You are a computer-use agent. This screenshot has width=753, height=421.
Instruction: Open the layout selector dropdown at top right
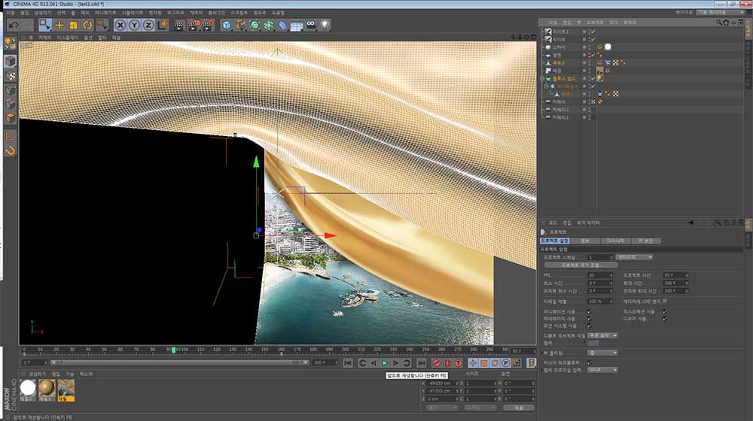tap(721, 13)
